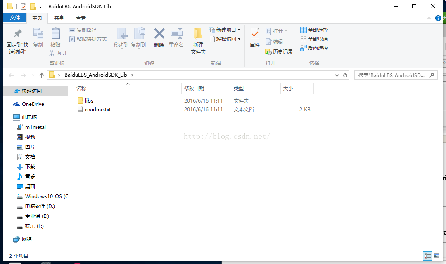
Task: Select the libs folder
Action: coord(85,100)
